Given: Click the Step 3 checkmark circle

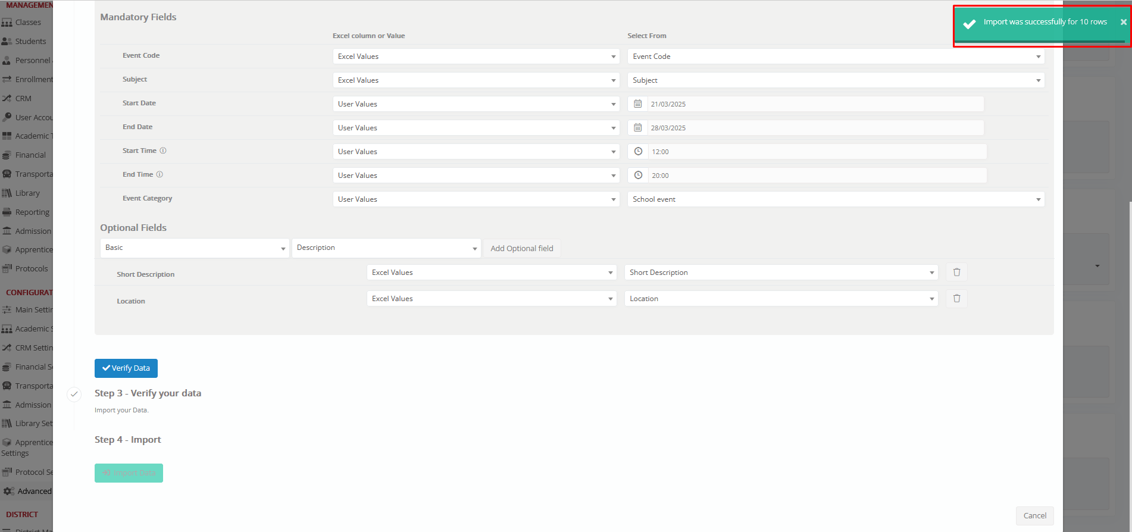Looking at the screenshot, I should tap(74, 394).
